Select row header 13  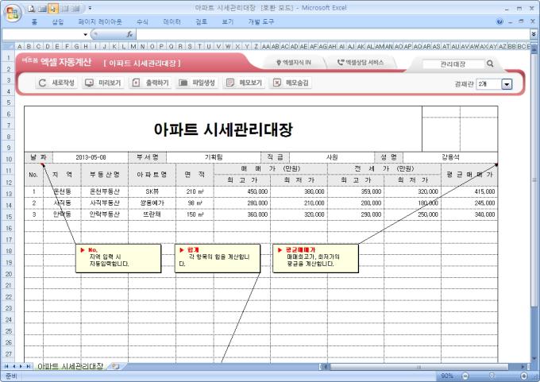click(x=9, y=194)
